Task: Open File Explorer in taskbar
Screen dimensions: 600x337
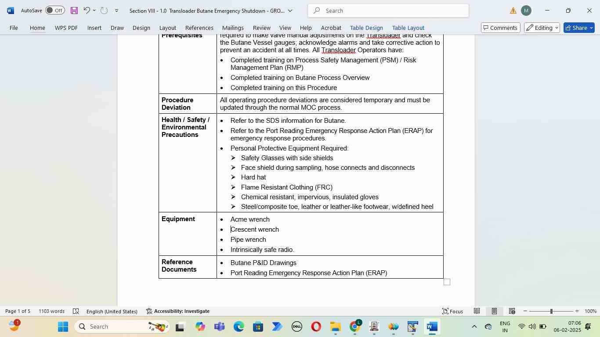Action: [336, 326]
